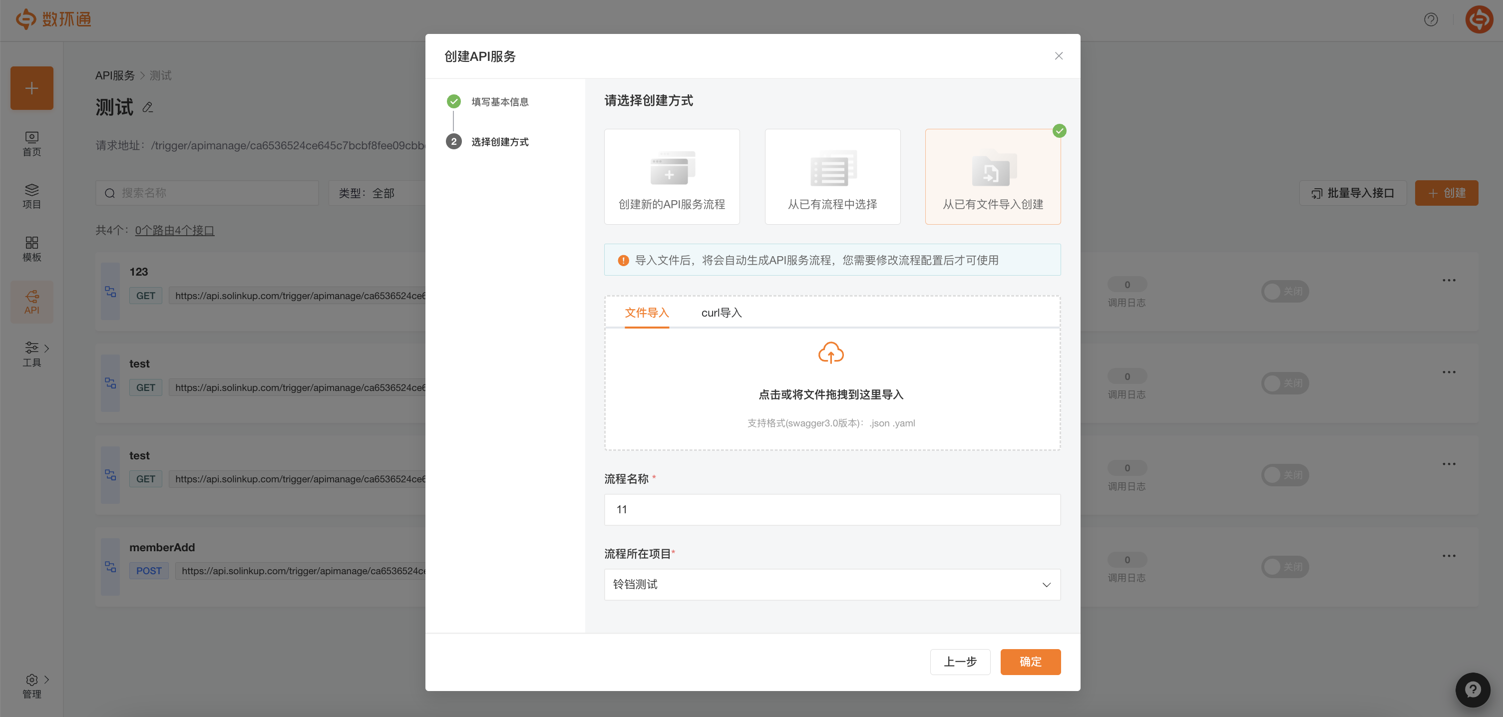The width and height of the screenshot is (1503, 717).
Task: Switch to the curl导入 tab
Action: (x=721, y=313)
